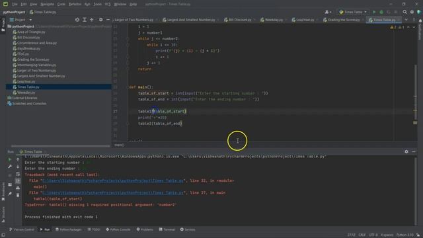Click Expand All in Project panel
Viewport: 423px width, 238px height.
[x=85, y=20]
